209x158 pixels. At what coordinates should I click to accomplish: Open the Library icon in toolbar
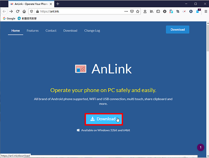click(152, 11)
